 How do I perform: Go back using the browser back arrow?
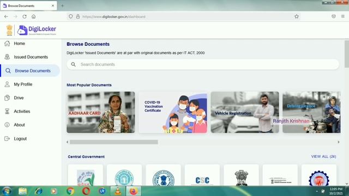pyautogui.click(x=6, y=16)
